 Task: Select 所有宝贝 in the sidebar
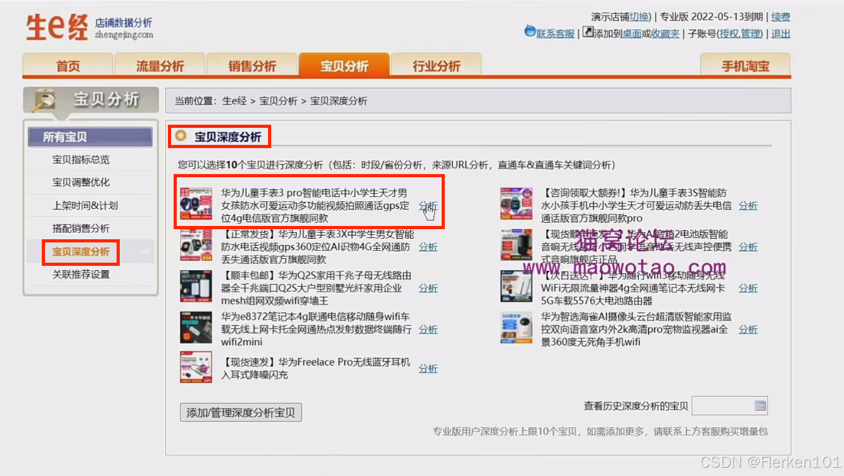90,137
